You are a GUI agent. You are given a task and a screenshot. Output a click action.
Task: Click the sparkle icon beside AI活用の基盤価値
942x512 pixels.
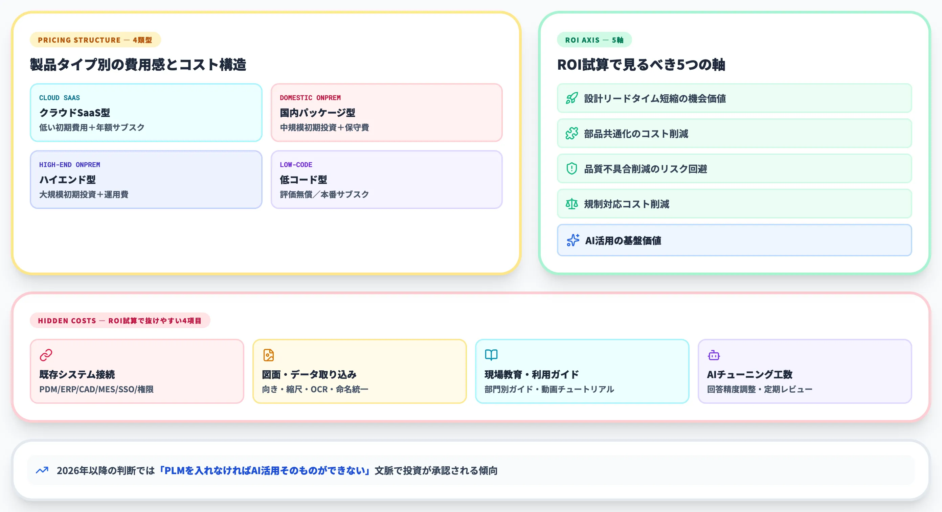[x=573, y=240]
